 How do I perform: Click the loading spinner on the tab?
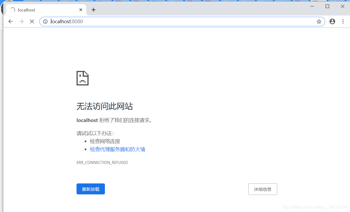pos(13,10)
